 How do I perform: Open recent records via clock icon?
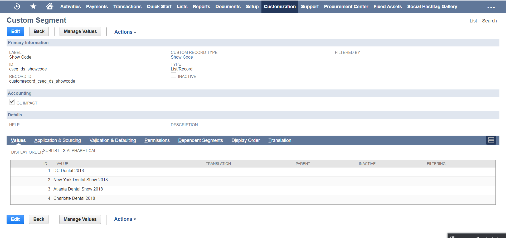click(17, 6)
